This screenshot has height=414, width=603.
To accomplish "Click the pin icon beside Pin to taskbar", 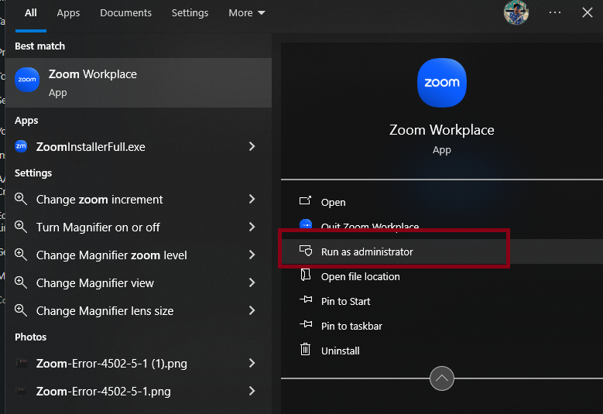I will (x=306, y=324).
